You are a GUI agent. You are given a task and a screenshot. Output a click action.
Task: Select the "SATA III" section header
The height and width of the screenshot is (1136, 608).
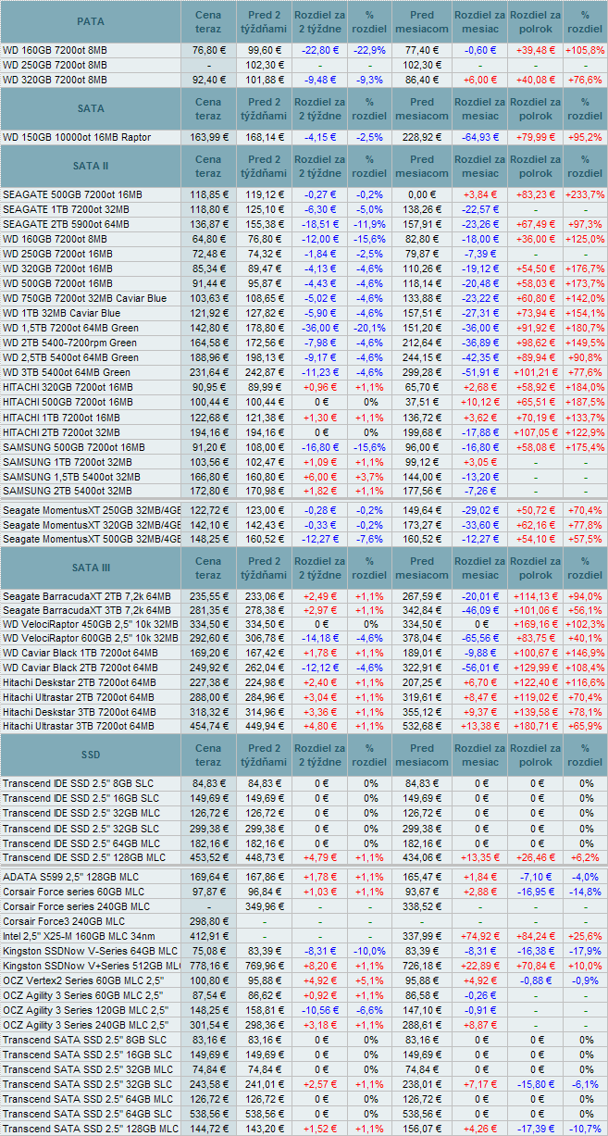[91, 568]
